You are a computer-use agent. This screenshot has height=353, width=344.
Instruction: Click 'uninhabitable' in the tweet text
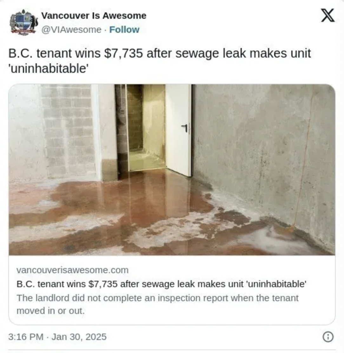48,68
